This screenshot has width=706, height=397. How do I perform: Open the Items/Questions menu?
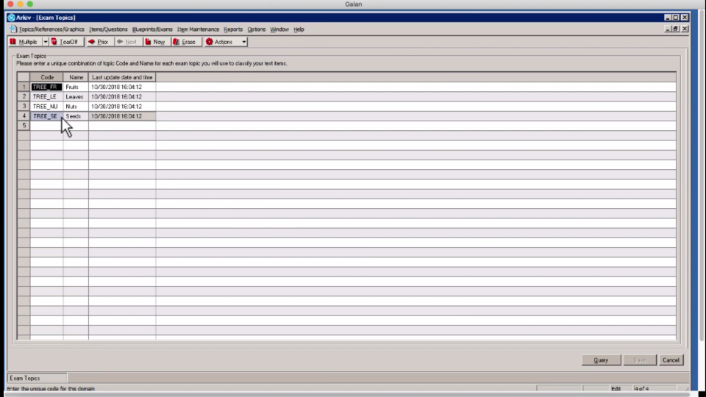108,29
